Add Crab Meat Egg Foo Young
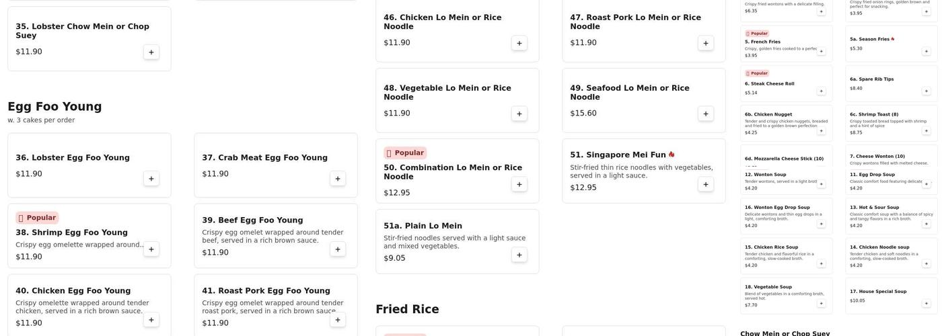Screen dimensions: 942x336 pos(338,179)
